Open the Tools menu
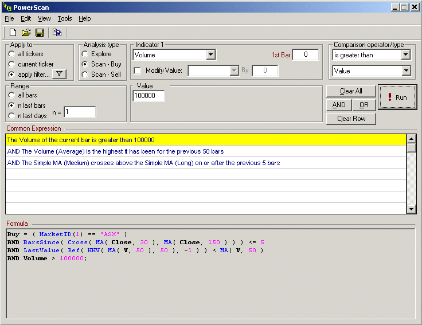This screenshot has height=325, width=422. tap(65, 18)
